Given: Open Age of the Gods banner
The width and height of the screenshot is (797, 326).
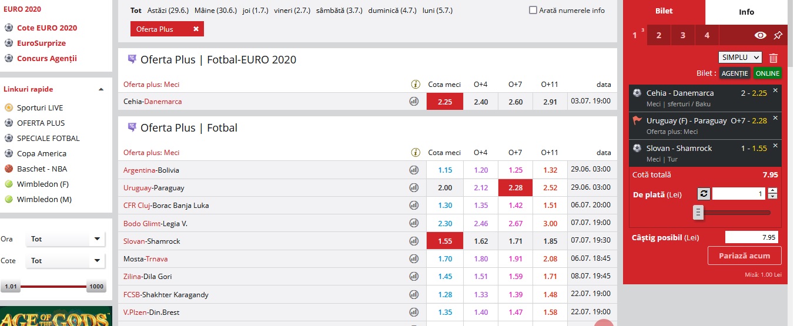Looking at the screenshot, I should 56,316.
